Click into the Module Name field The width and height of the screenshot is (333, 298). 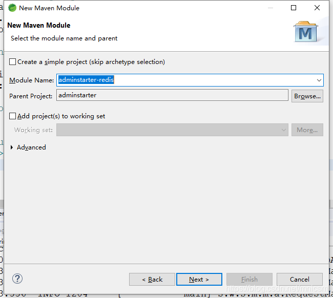click(x=190, y=80)
